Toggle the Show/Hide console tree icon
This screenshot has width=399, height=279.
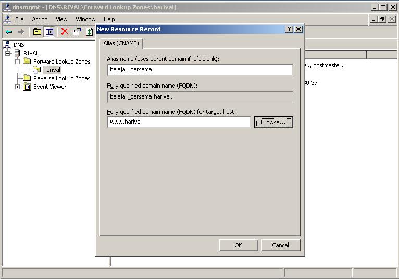(49, 32)
